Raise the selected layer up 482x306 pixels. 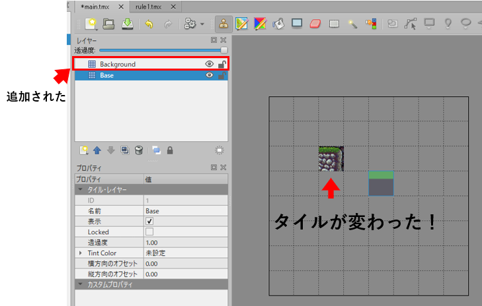coord(97,150)
